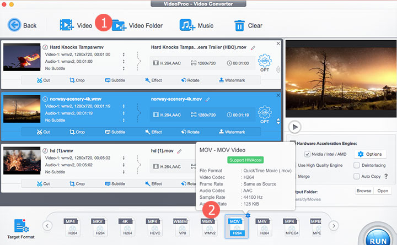The width and height of the screenshot is (397, 245).
Task: Apply Effect to Hard Knocks Tampa
Action: [x=153, y=80]
